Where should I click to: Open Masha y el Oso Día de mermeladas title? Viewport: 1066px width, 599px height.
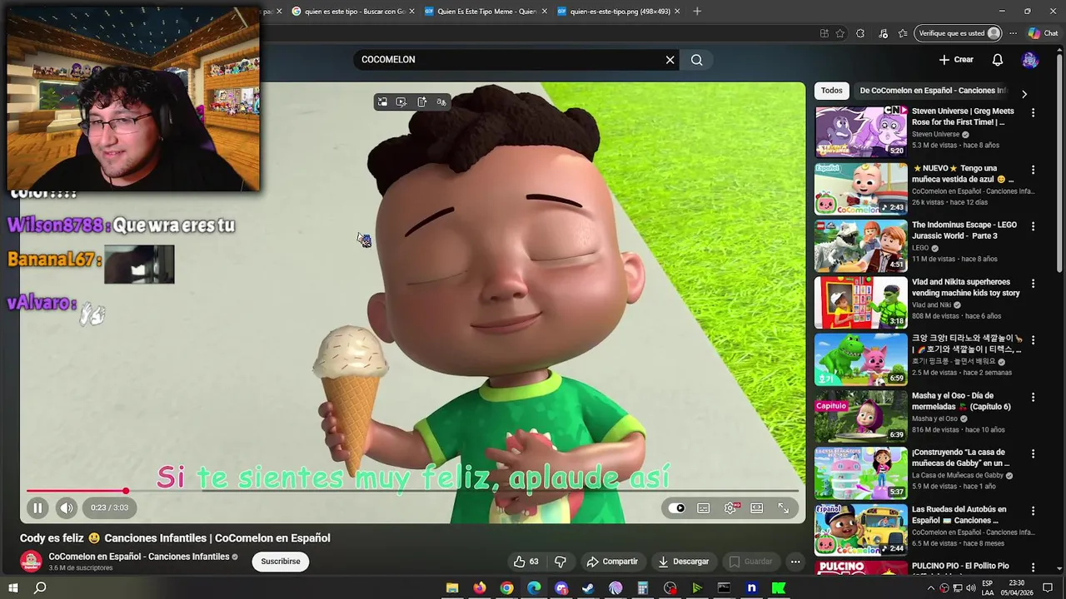pyautogui.click(x=961, y=401)
